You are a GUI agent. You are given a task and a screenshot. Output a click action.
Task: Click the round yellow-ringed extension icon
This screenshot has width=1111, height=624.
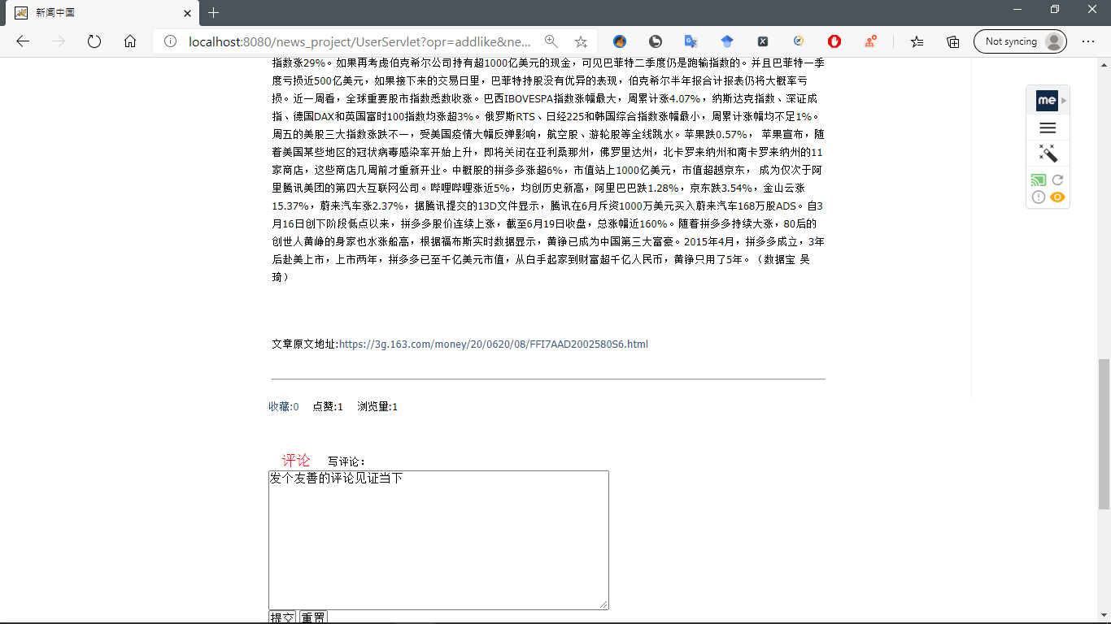pyautogui.click(x=799, y=41)
